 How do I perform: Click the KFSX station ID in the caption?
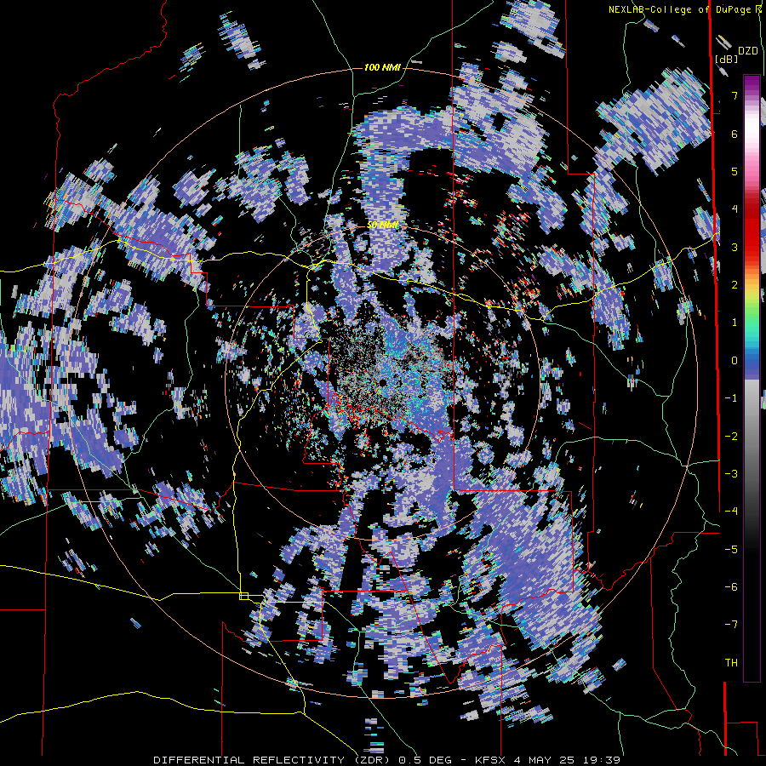click(x=492, y=760)
